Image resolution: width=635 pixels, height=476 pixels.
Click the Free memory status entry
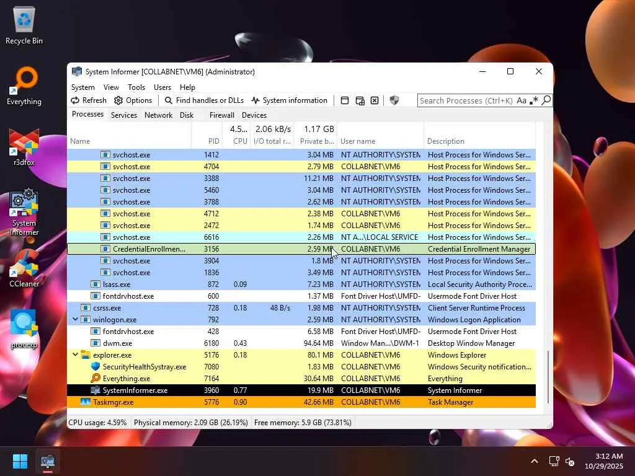coord(303,423)
